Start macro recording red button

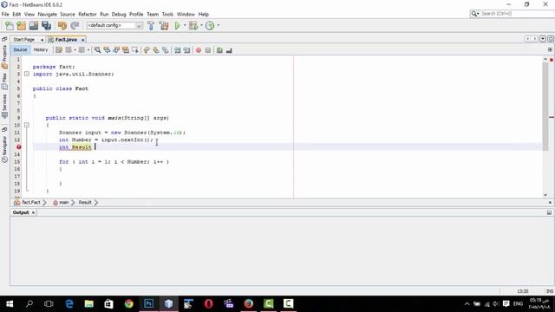click(199, 50)
